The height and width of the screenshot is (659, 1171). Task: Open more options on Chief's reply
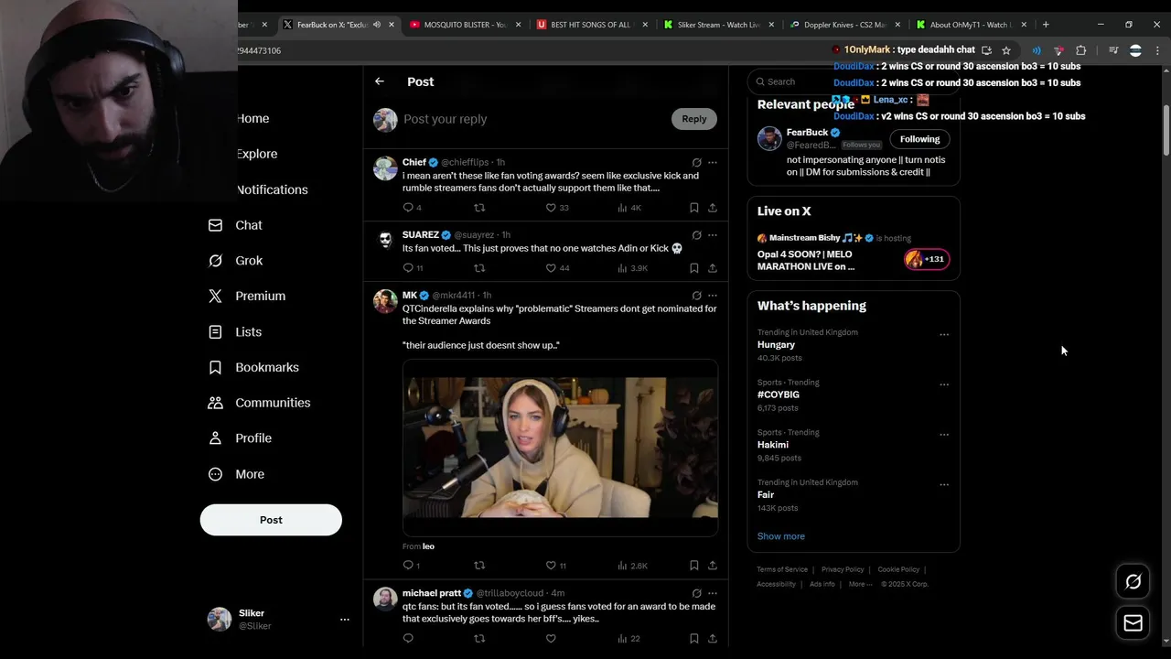tap(713, 162)
